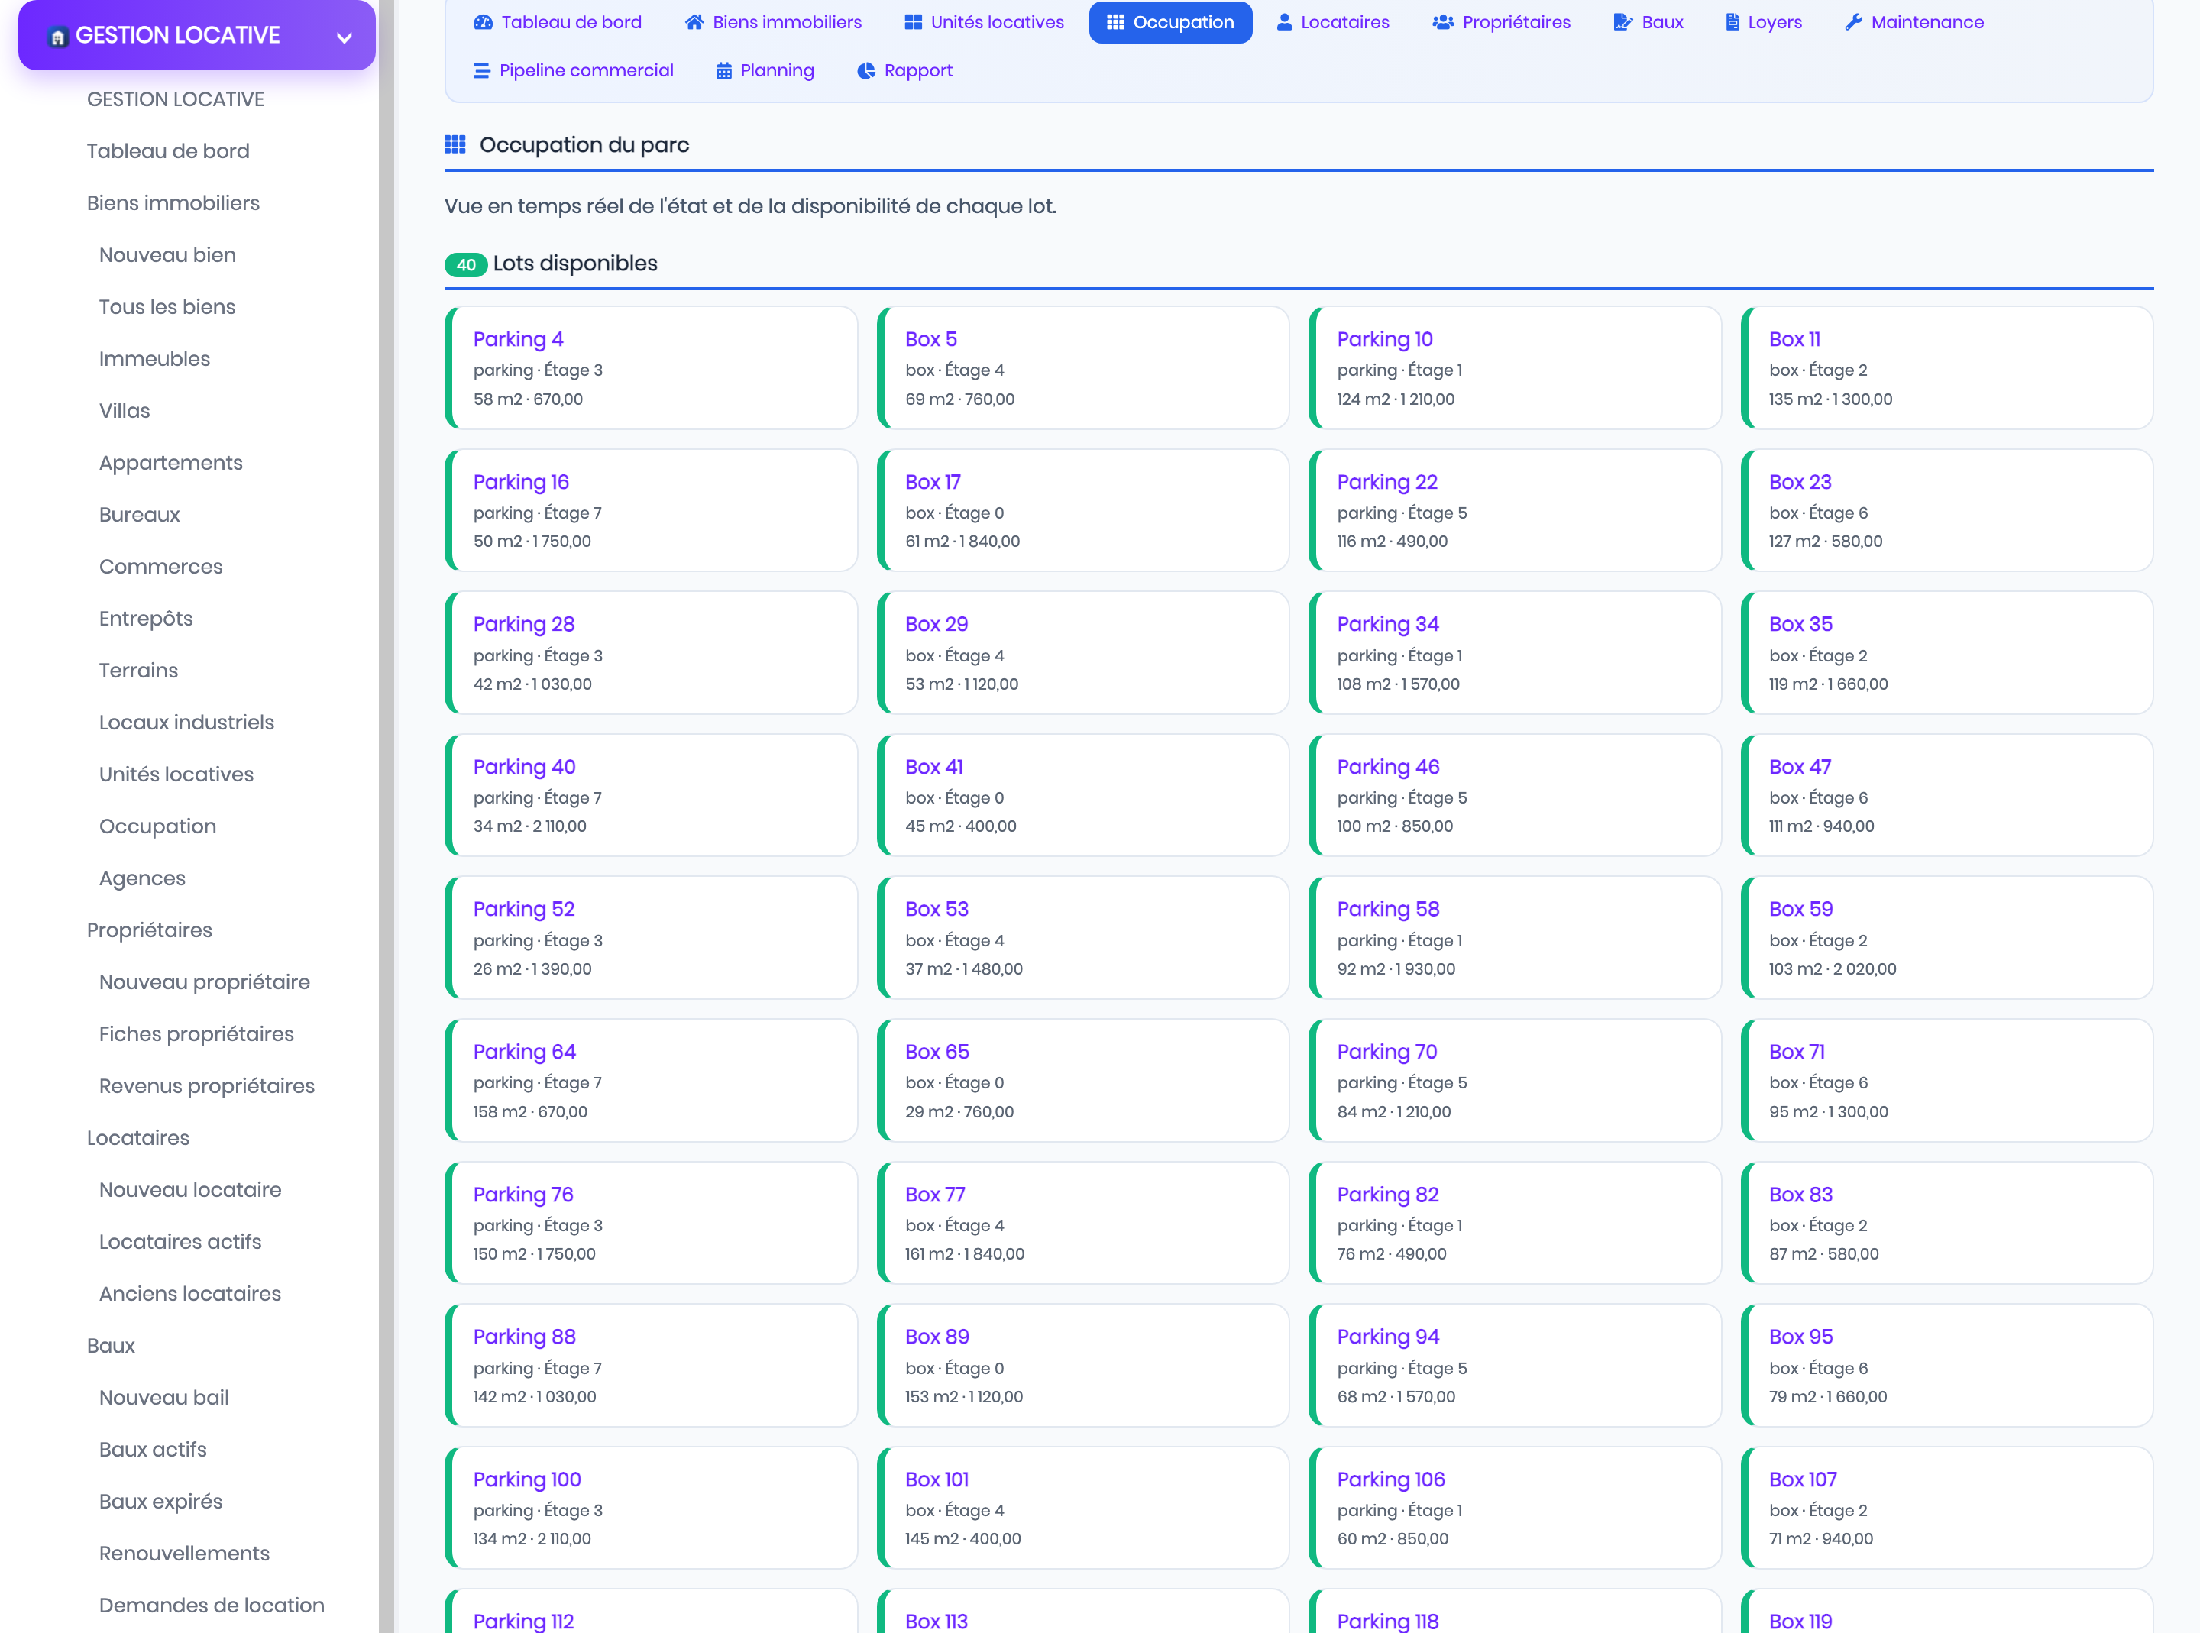Screen dimensions: 2200x1633
Task: Open Nouveau bien in sidebar
Action: click(x=167, y=255)
